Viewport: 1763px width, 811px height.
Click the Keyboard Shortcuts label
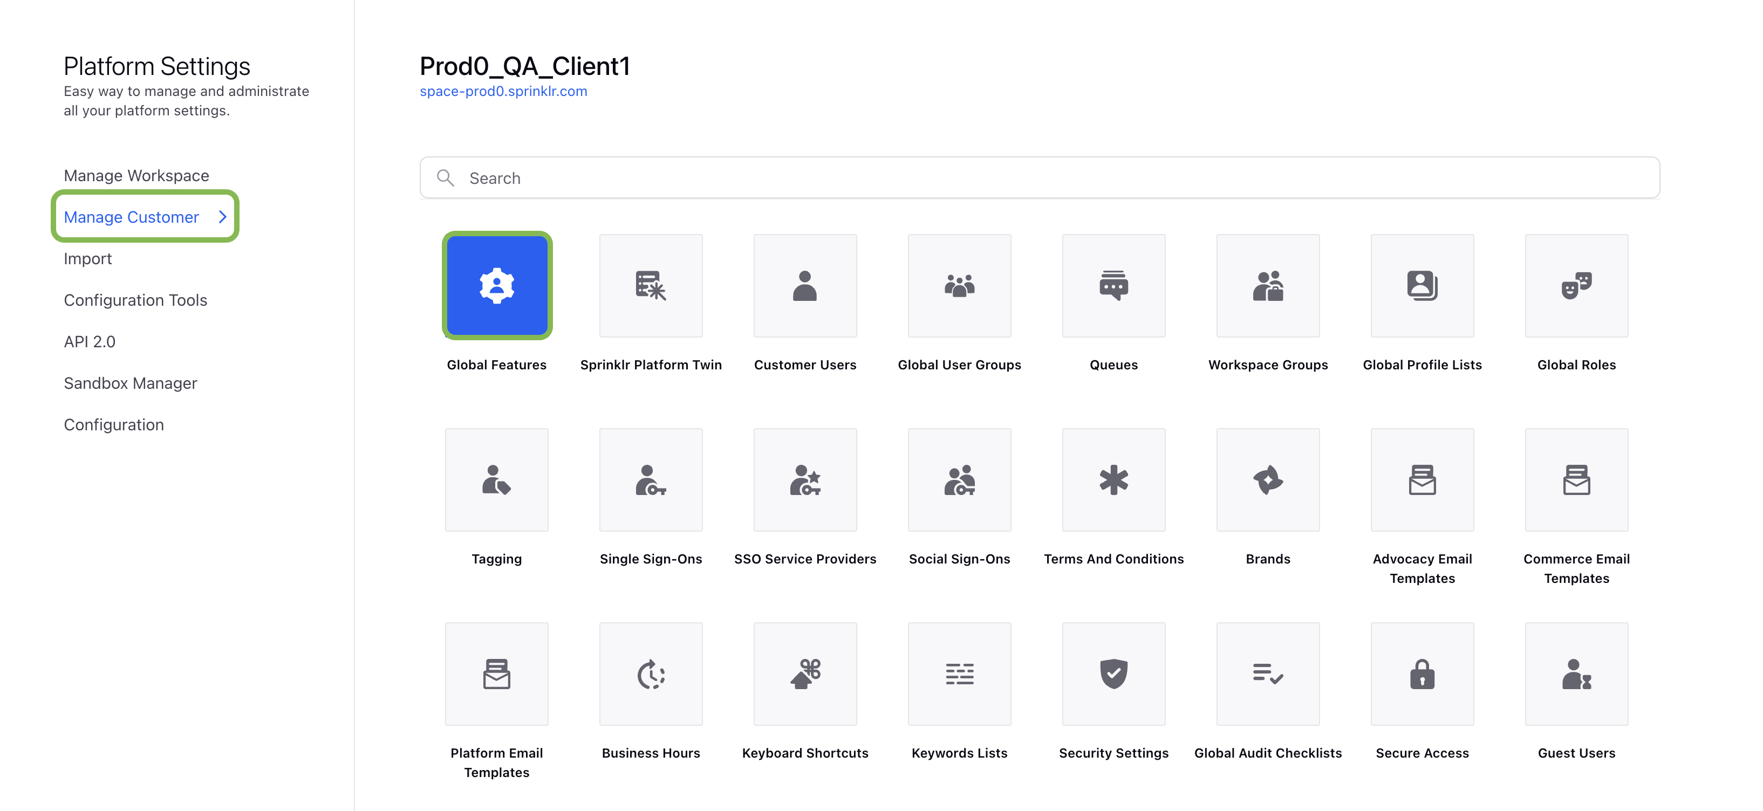coord(805,753)
